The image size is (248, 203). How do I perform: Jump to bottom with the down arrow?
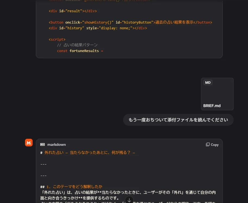[x=129, y=200]
